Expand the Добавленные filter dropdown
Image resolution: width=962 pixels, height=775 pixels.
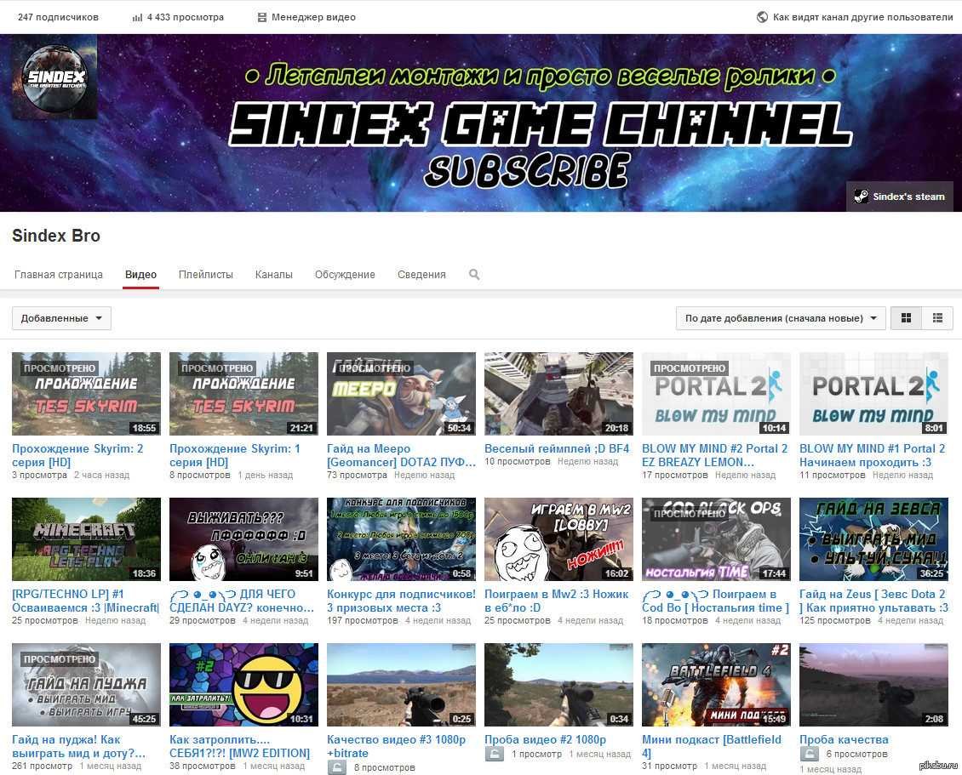click(x=61, y=318)
